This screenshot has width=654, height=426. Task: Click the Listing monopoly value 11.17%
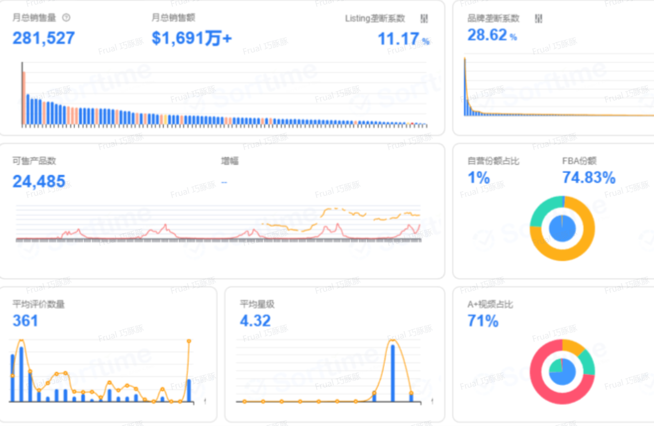(403, 39)
